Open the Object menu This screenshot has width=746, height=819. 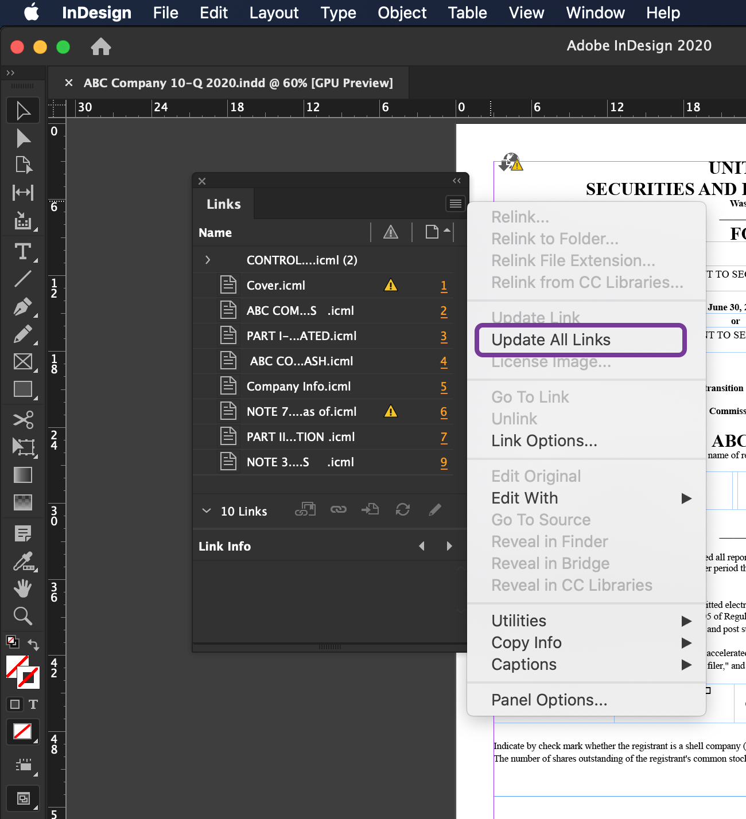coord(402,13)
